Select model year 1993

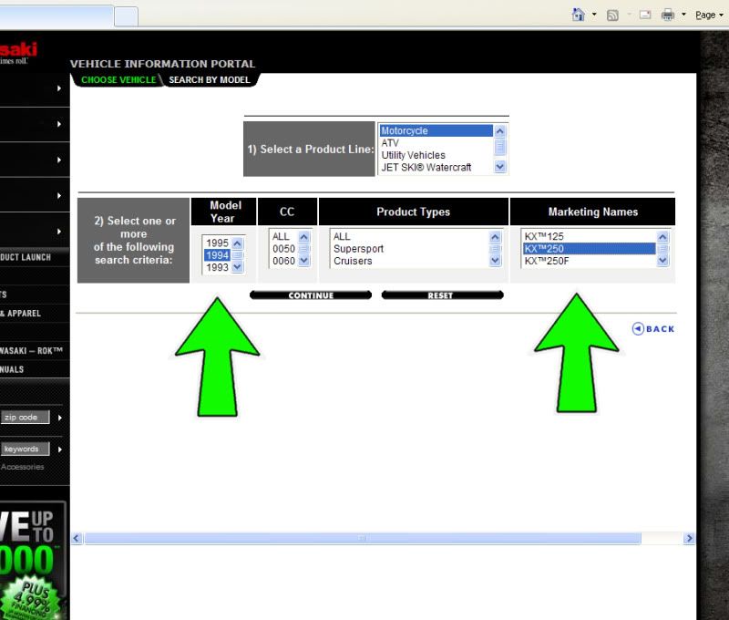(x=217, y=267)
